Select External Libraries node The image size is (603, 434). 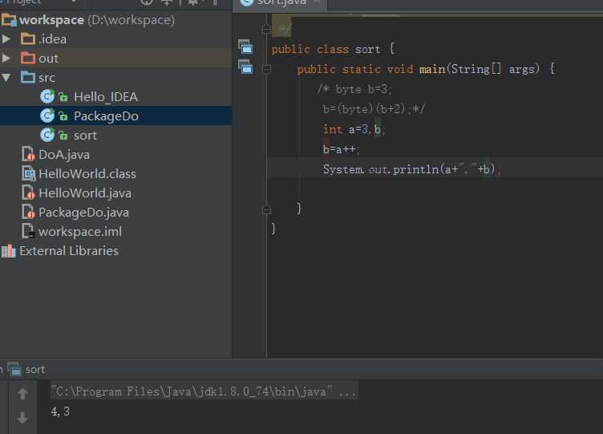point(69,251)
